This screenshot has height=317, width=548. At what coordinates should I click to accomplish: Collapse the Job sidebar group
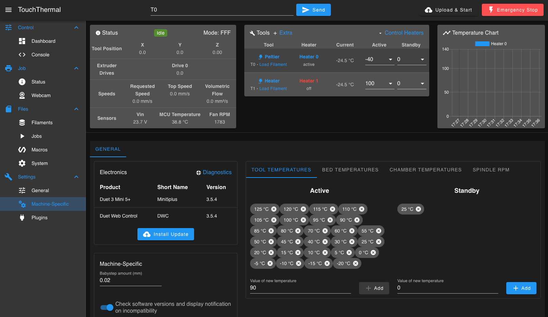tap(76, 68)
